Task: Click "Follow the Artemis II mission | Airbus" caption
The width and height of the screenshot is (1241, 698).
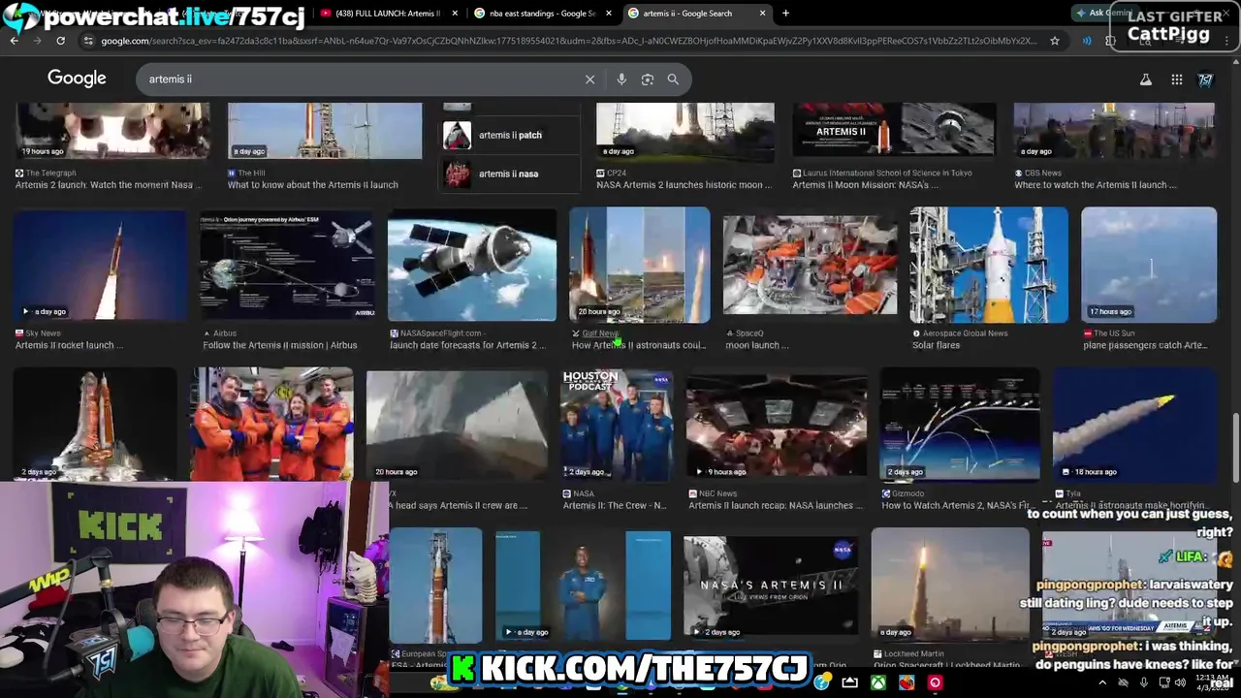Action: point(280,345)
